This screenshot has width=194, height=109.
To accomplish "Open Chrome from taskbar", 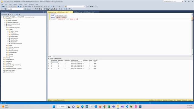I will click(105, 107).
